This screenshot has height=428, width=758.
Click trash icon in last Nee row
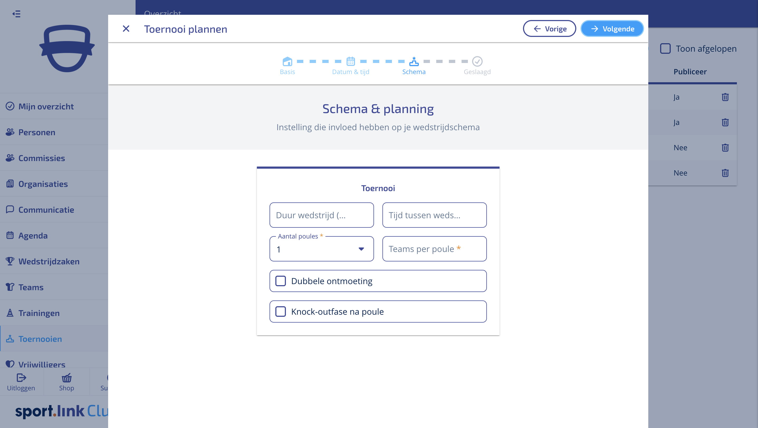(725, 173)
